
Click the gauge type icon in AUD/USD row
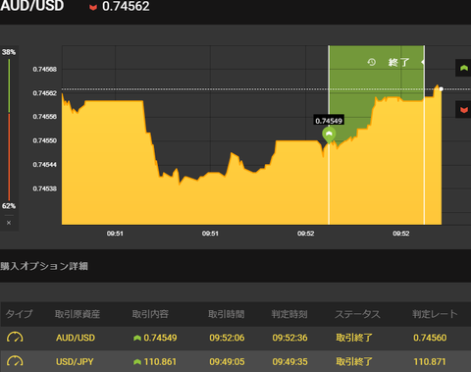pyautogui.click(x=15, y=337)
